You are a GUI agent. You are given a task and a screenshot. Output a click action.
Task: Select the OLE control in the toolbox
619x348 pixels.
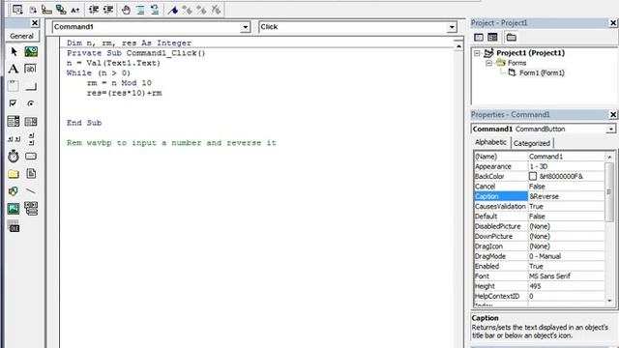(x=14, y=226)
